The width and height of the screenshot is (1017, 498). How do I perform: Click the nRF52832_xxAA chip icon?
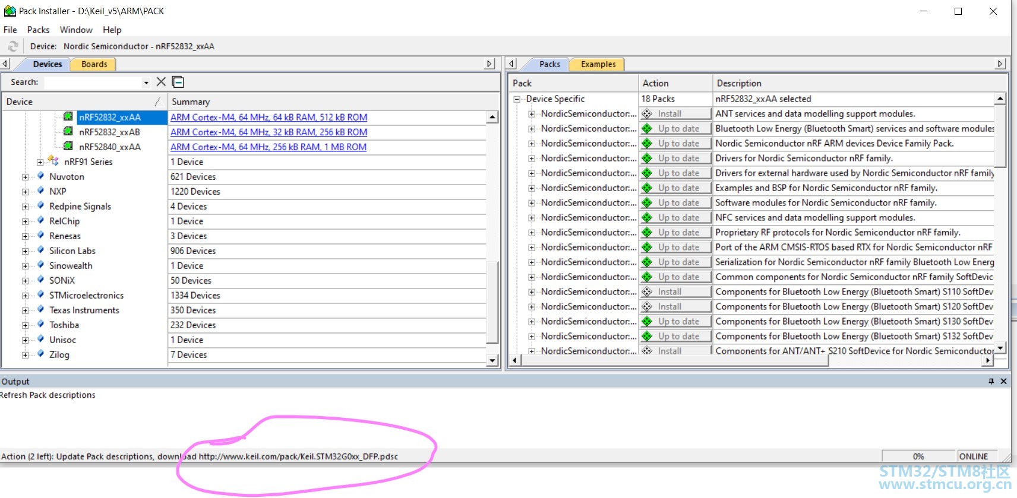(68, 116)
